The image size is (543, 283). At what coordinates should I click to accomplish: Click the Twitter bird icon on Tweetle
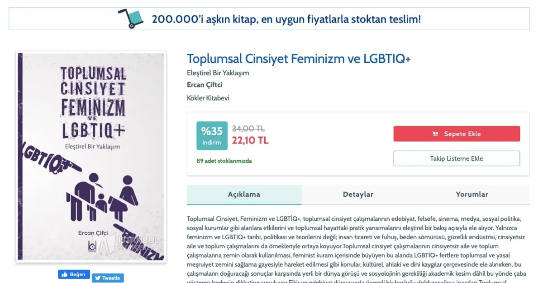(97, 278)
